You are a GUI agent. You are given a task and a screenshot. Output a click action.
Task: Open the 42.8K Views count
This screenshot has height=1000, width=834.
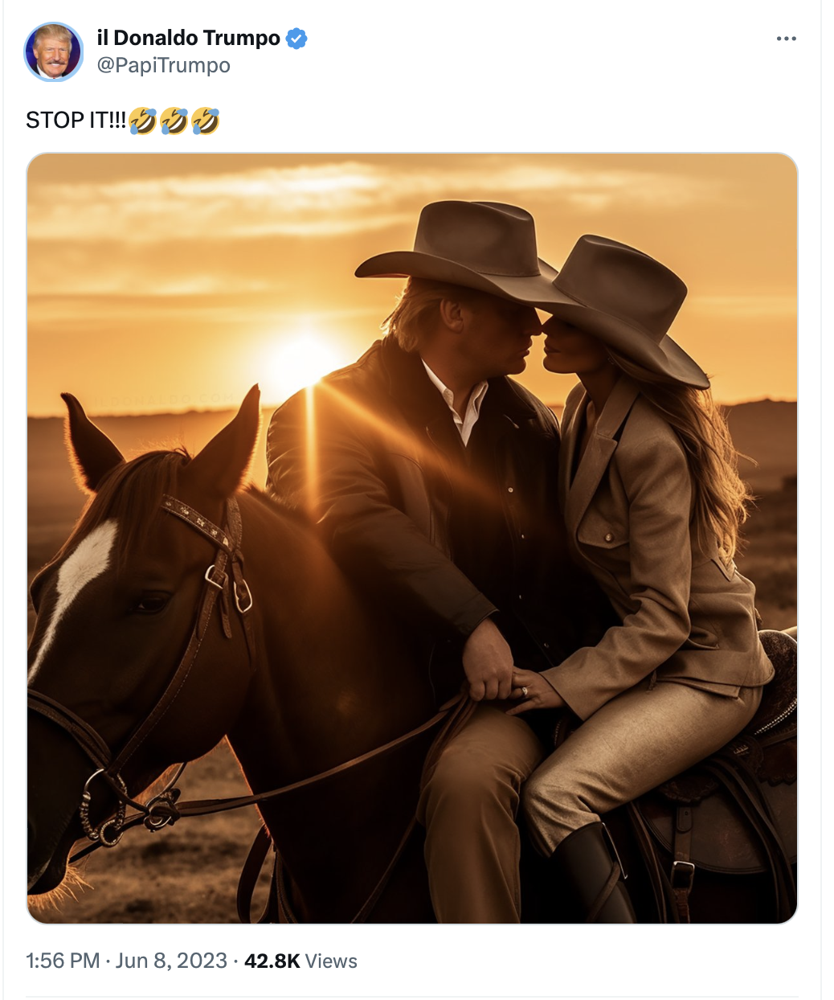point(300,961)
